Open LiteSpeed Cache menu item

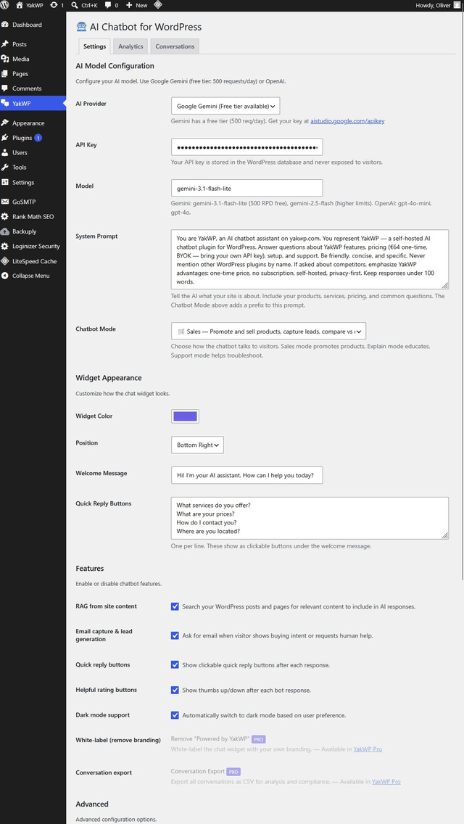pyautogui.click(x=33, y=261)
